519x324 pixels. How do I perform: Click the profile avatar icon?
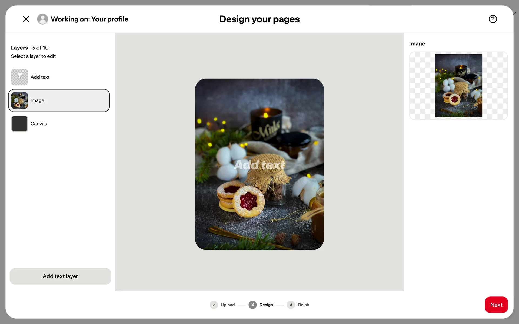pos(42,19)
